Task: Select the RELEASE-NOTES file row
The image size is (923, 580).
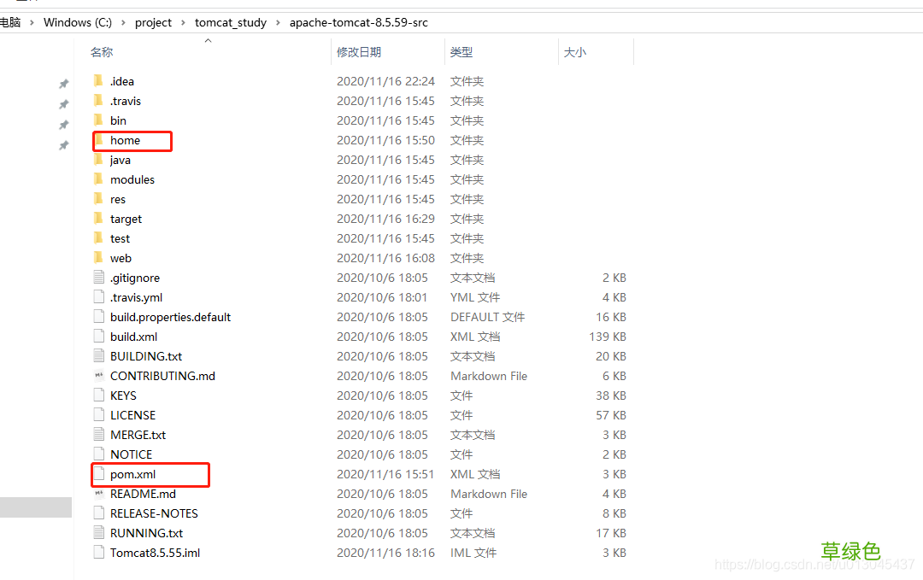Action: (x=359, y=513)
